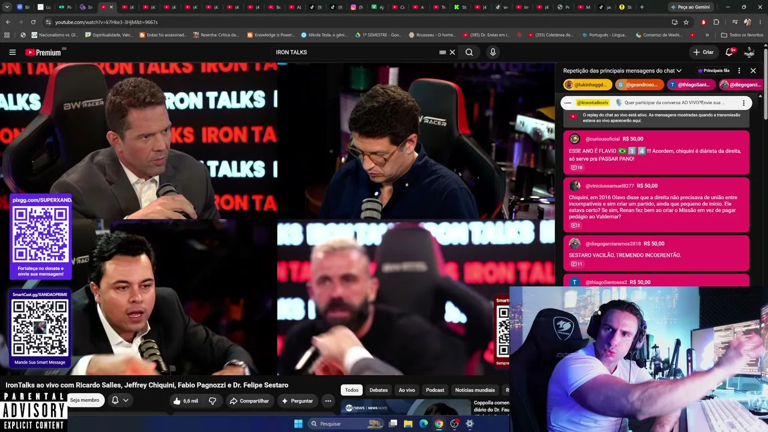768x432 pixels.
Task: Close the active YouTube browser tab
Action: [111, 7]
